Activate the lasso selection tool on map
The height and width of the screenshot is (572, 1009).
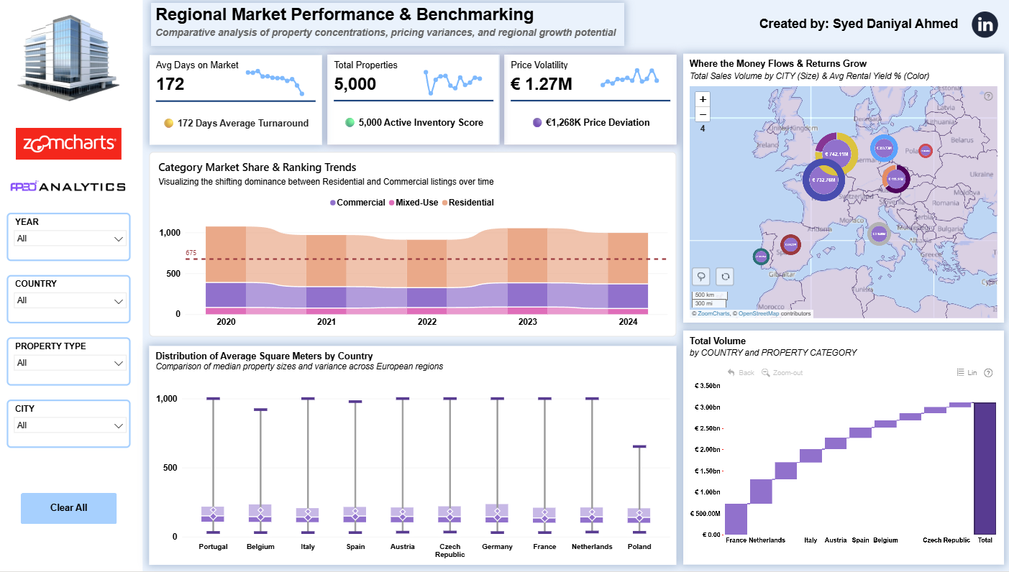point(701,276)
